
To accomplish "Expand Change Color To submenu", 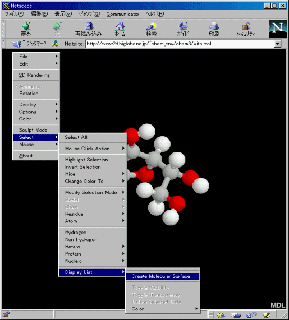I will (x=93, y=181).
